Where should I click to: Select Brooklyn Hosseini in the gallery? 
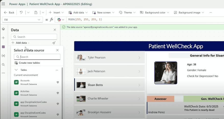pyautogui.click(x=109, y=112)
